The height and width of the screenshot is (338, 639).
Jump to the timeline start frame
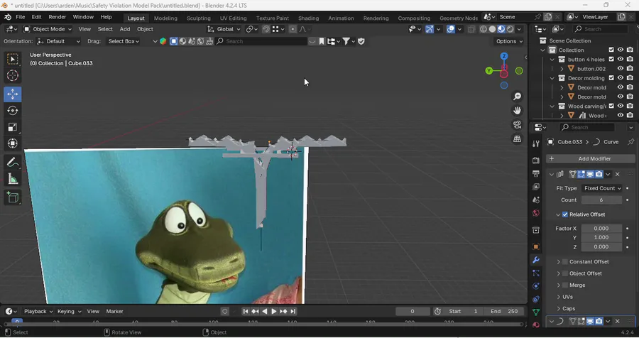pos(246,311)
